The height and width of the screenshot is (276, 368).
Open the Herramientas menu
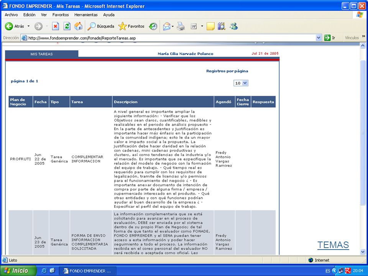coord(86,15)
